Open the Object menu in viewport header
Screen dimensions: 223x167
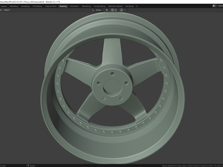click(7, 10)
